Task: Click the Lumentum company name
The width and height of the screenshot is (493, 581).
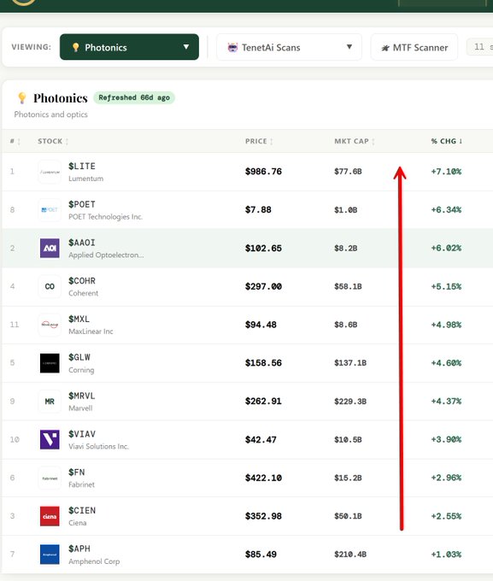Action: [x=86, y=179]
